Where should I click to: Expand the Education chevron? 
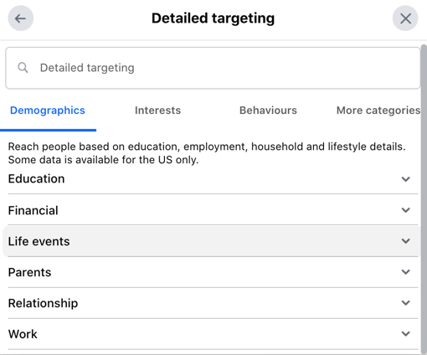[x=406, y=179]
